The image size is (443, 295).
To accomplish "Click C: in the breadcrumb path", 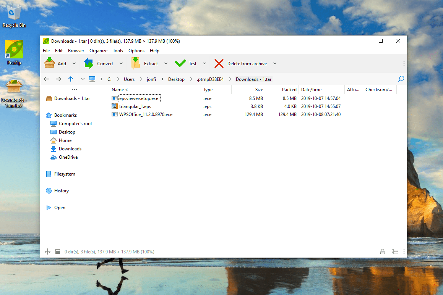I will 110,79.
